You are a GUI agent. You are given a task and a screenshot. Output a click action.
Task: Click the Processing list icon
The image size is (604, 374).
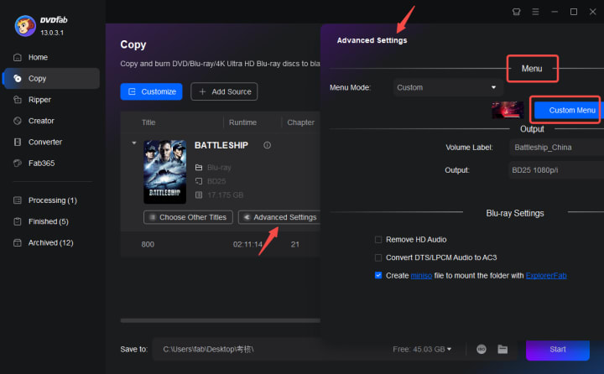pos(18,200)
